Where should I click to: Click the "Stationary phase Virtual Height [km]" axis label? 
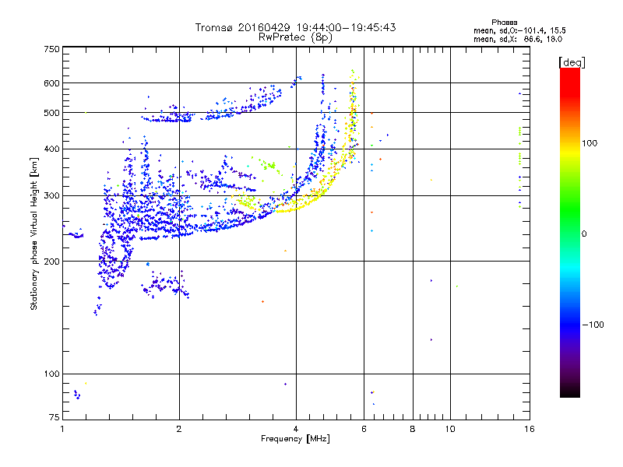33,233
